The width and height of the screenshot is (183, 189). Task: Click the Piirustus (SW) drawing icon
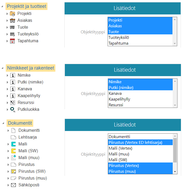(x=13, y=171)
